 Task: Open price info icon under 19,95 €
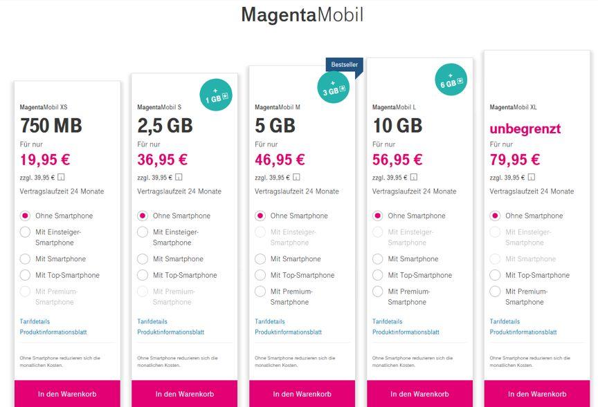[x=61, y=177]
